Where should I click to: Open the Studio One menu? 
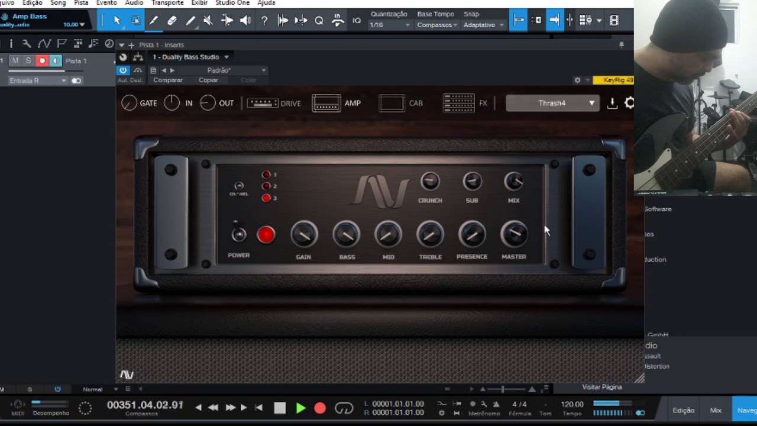click(232, 3)
